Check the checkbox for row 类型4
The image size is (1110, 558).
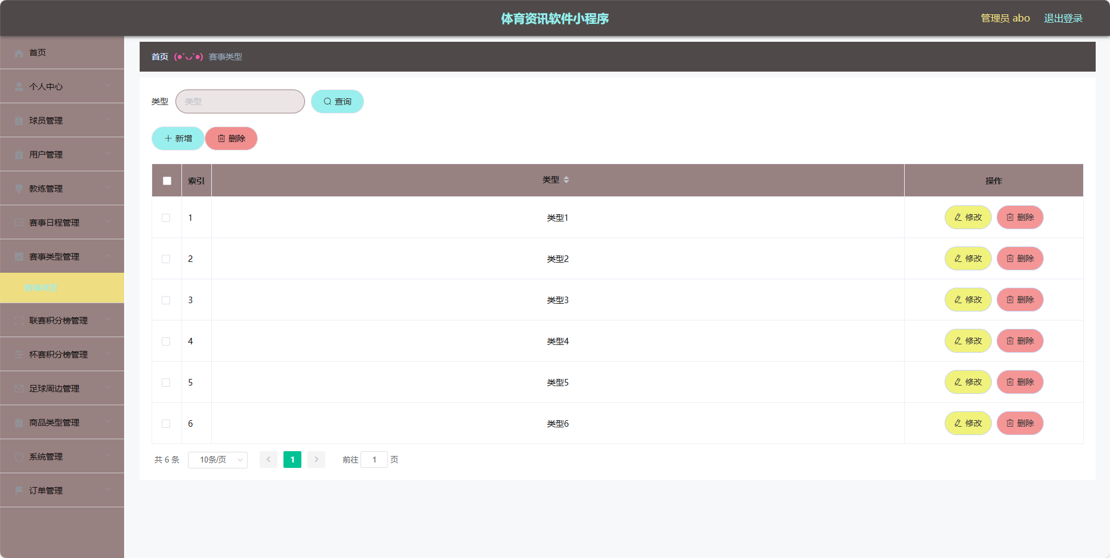click(x=166, y=341)
